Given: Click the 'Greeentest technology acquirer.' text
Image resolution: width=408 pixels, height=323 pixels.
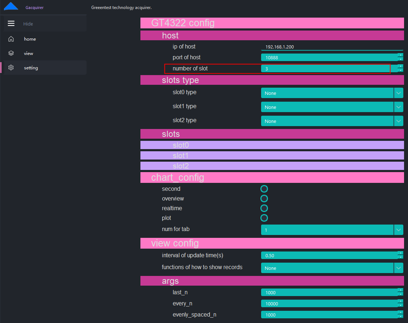Looking at the screenshot, I should (121, 8).
